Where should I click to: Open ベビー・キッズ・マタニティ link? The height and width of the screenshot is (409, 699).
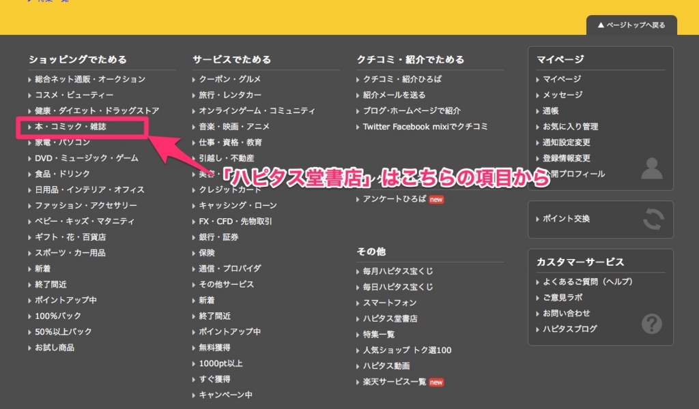[x=85, y=221]
